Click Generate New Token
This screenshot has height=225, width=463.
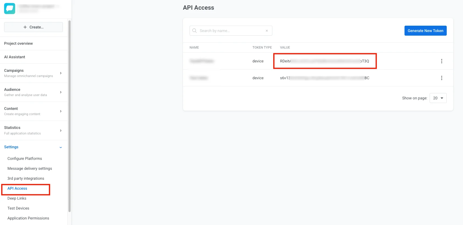[425, 31]
